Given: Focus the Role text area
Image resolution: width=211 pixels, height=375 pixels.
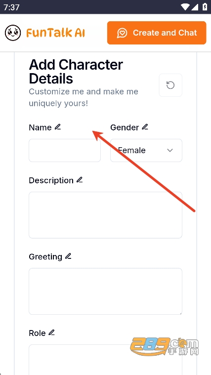Looking at the screenshot, I should 106,360.
